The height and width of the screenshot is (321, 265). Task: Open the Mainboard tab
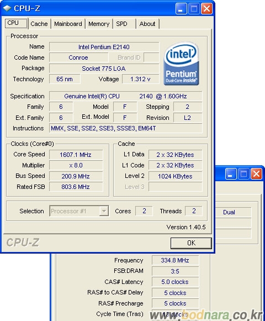point(68,24)
